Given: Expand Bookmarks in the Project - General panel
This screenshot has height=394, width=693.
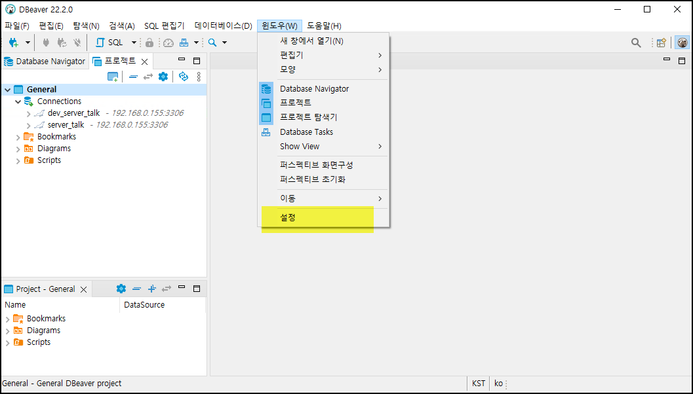Looking at the screenshot, I should pos(7,319).
